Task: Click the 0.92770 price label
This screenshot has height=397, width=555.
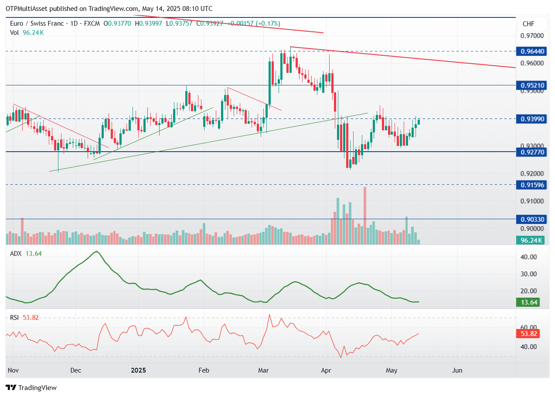Action: click(x=532, y=152)
